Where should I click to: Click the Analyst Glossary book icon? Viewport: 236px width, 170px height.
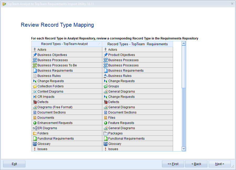click(x=35, y=144)
